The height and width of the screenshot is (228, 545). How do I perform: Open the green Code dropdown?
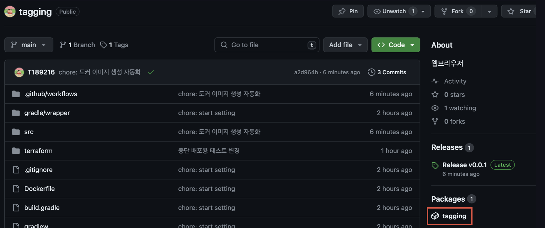[x=395, y=45]
